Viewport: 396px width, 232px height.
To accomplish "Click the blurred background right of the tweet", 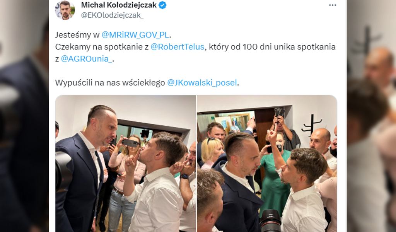I will 371,116.
